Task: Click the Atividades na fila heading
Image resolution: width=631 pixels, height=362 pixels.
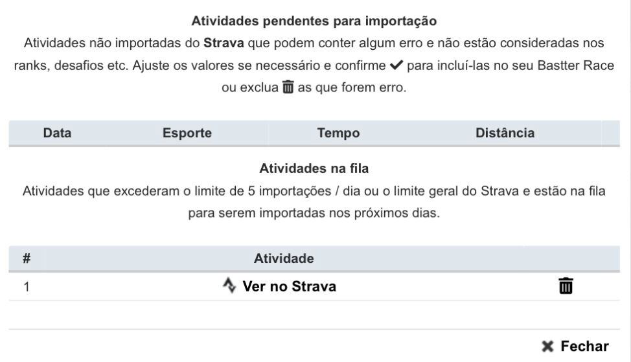Action: (x=314, y=169)
